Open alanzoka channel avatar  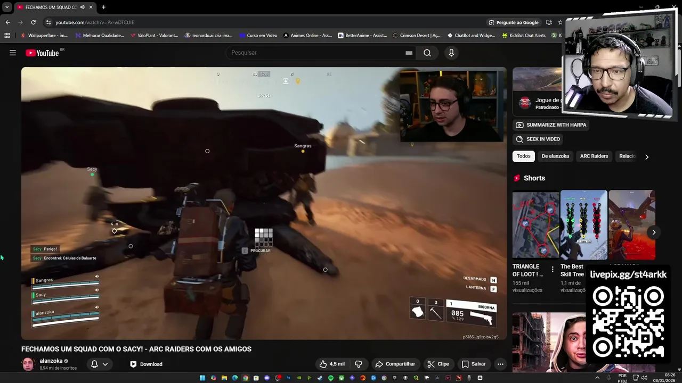28,364
